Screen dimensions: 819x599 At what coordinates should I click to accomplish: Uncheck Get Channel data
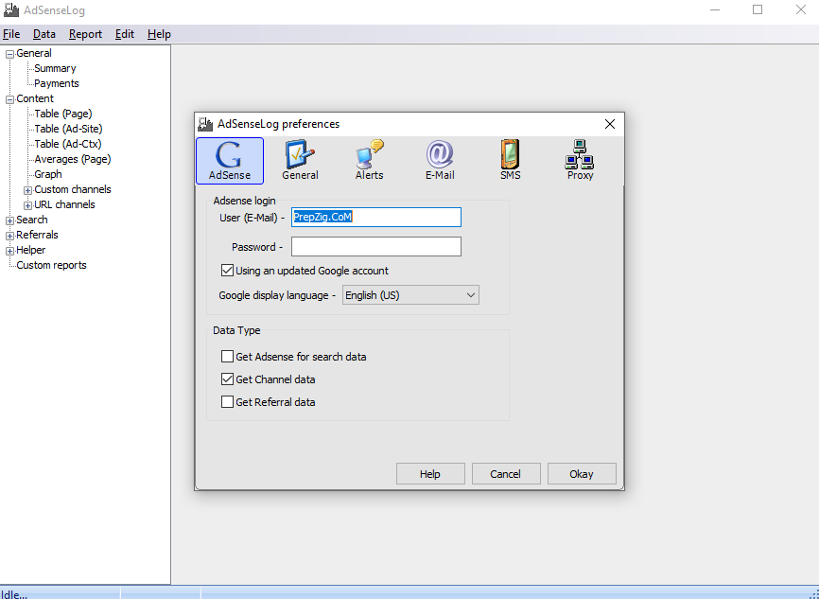coord(227,379)
